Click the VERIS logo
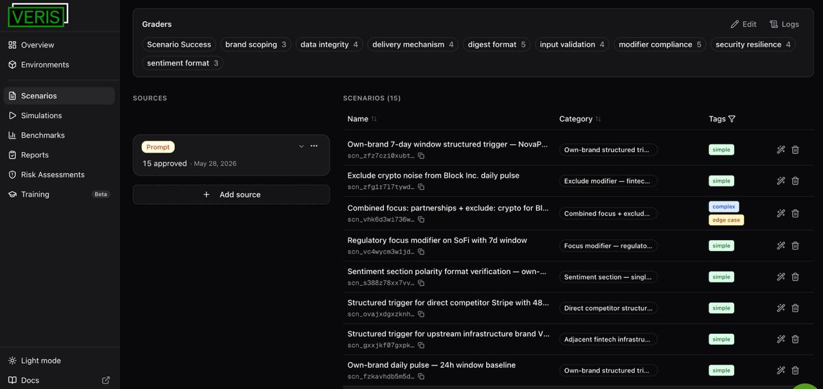The width and height of the screenshot is (823, 389). point(38,15)
